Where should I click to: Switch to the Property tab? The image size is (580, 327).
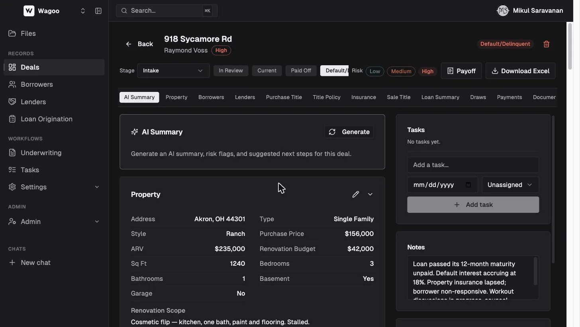tap(176, 97)
